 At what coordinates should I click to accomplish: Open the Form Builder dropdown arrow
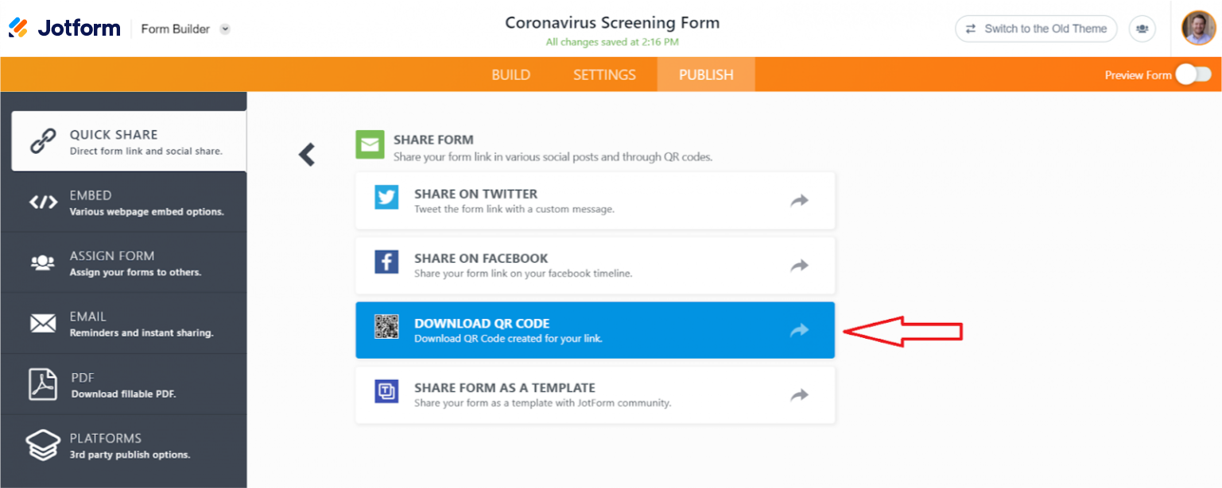pyautogui.click(x=225, y=29)
